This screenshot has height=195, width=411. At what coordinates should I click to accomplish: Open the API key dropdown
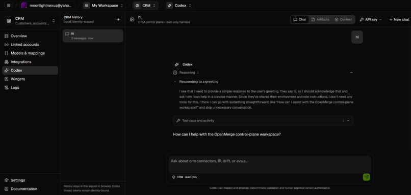click(x=371, y=19)
